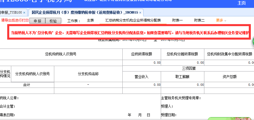Image resolution: width=254 pixels, height=120 pixels.
Task: Click the red warning notice banner
Action: coord(129,32)
